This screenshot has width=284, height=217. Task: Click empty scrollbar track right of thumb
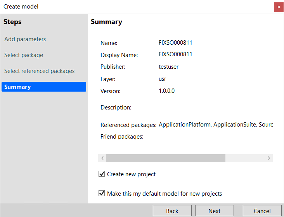pos(245,158)
